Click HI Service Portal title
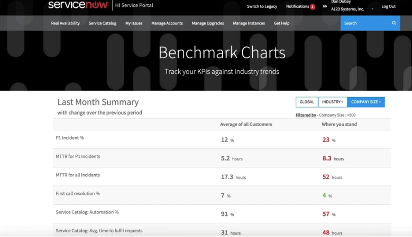Screen dimensions: 412x237 pos(134,5)
